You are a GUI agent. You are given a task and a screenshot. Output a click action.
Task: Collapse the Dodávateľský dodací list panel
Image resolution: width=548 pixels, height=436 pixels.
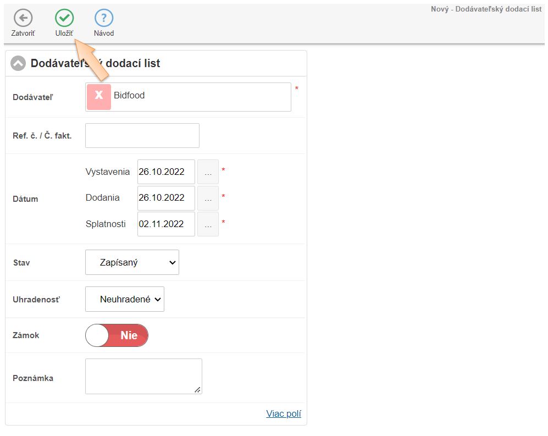(x=18, y=64)
